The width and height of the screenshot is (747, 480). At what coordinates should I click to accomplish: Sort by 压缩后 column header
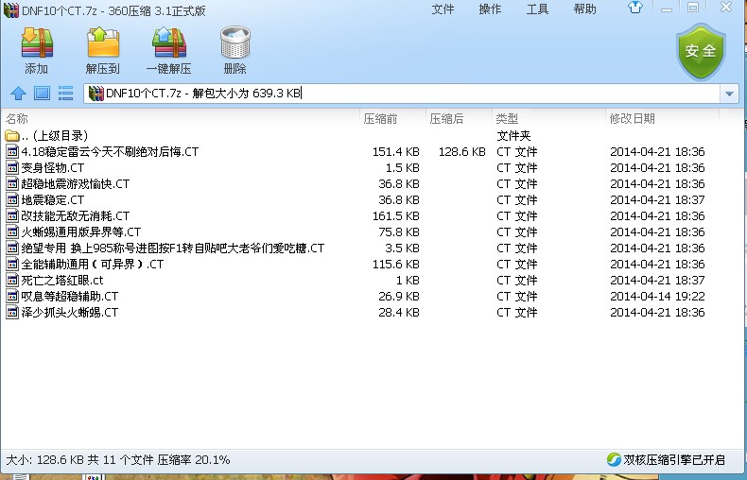(460, 118)
